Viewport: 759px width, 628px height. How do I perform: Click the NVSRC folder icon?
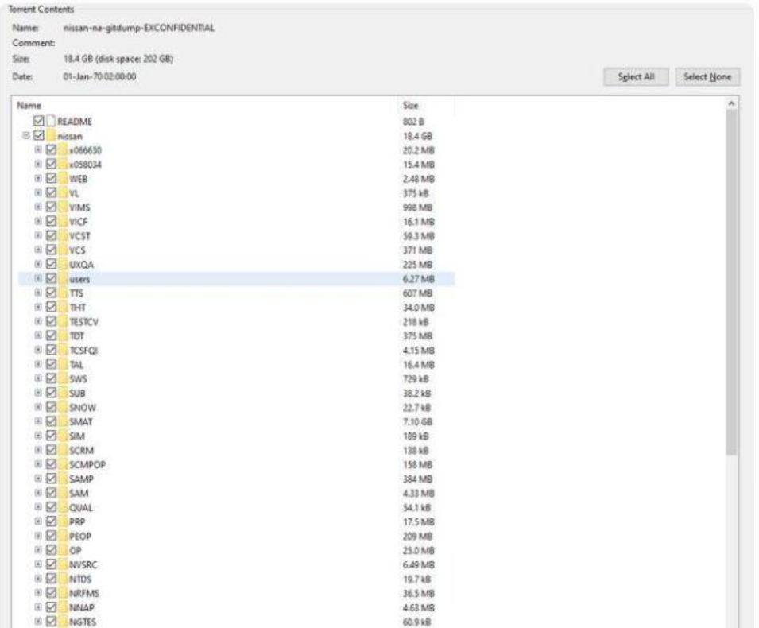[64, 564]
